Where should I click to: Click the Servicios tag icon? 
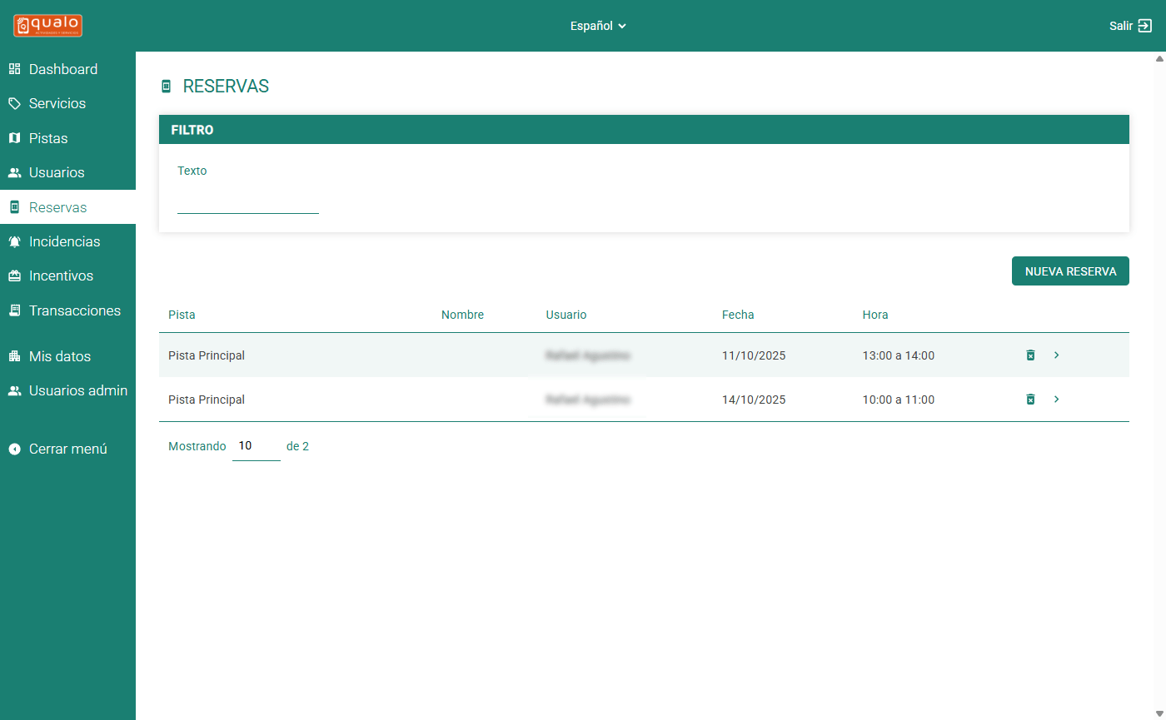(x=14, y=104)
